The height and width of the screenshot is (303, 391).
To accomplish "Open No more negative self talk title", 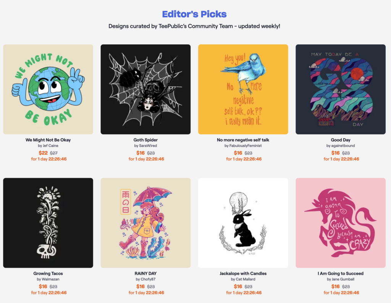I will (x=243, y=140).
